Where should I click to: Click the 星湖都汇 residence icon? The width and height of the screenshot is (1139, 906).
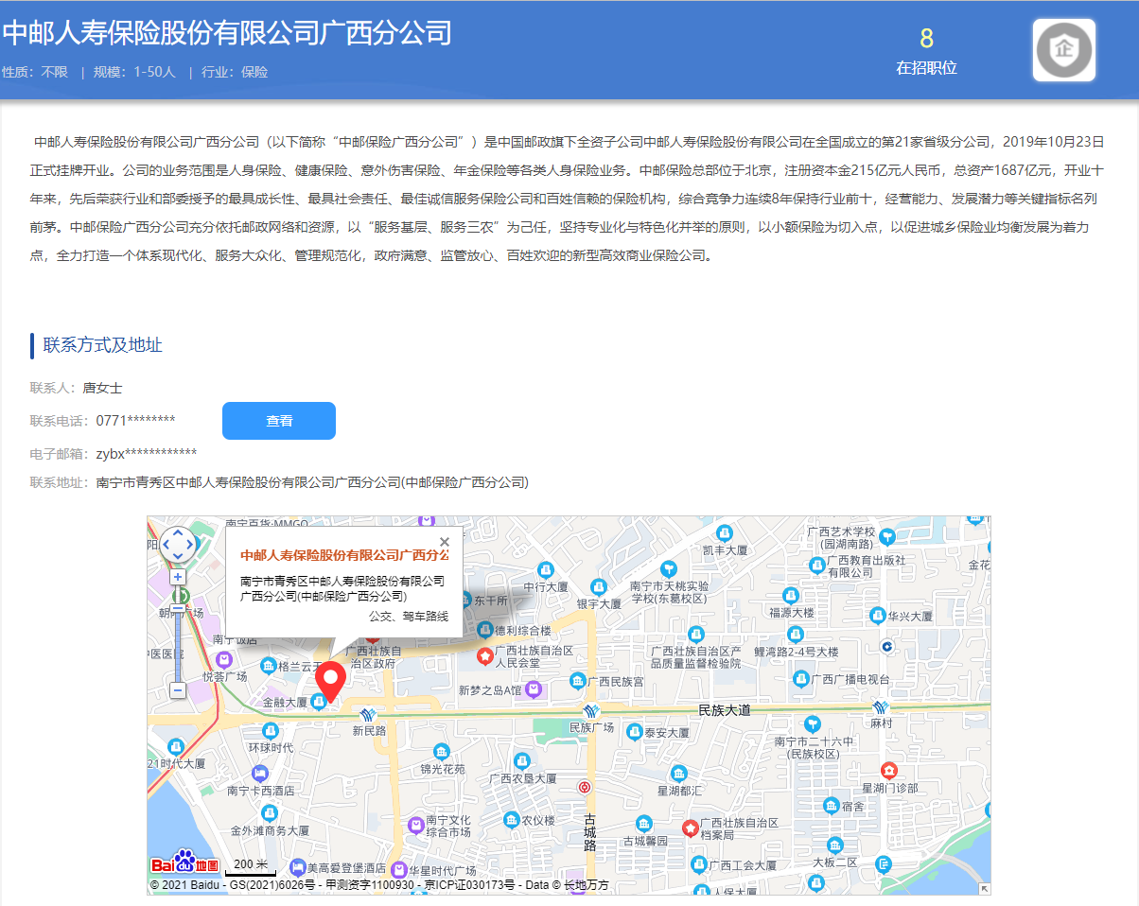pyautogui.click(x=678, y=773)
